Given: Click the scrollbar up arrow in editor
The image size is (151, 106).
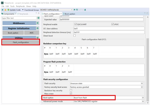Looking at the screenshot, I should 148,17.
